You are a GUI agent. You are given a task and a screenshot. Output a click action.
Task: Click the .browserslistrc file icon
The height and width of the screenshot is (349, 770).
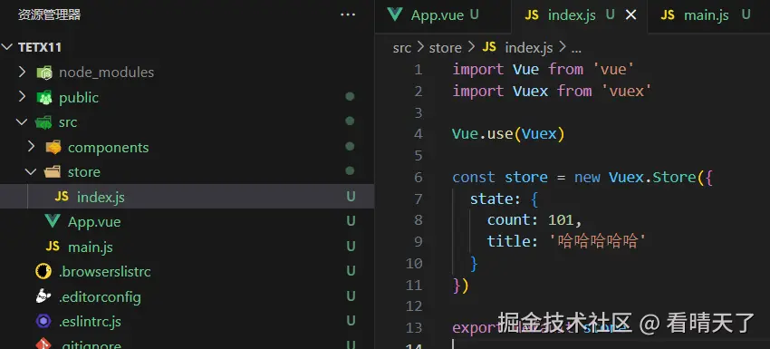(x=43, y=271)
